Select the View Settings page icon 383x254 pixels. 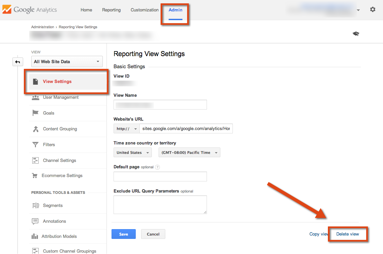pyautogui.click(x=36, y=81)
